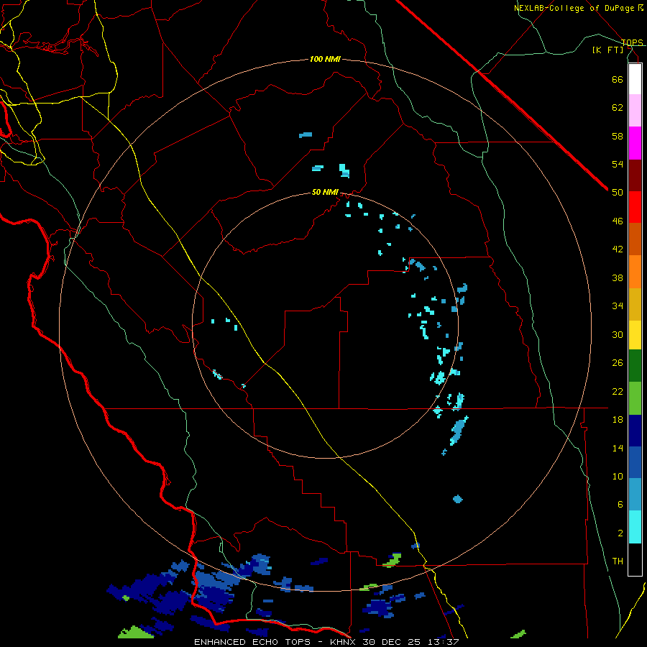Click the medium blue swatch below 18
This screenshot has width=647, height=647.
pos(635,462)
